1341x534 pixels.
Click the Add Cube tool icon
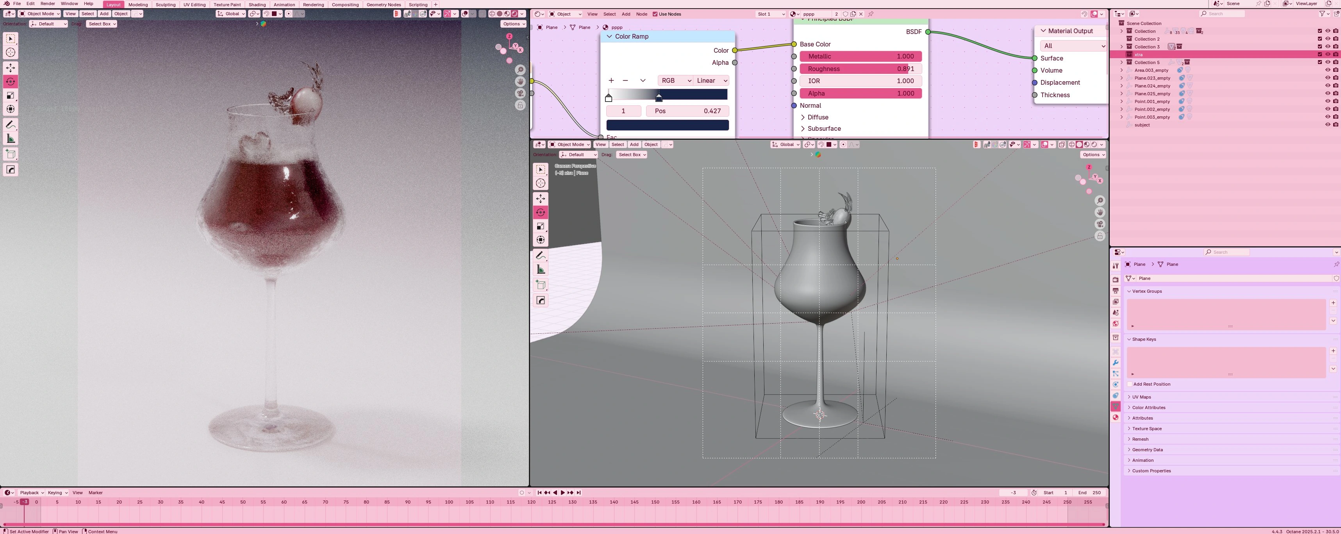pos(11,154)
